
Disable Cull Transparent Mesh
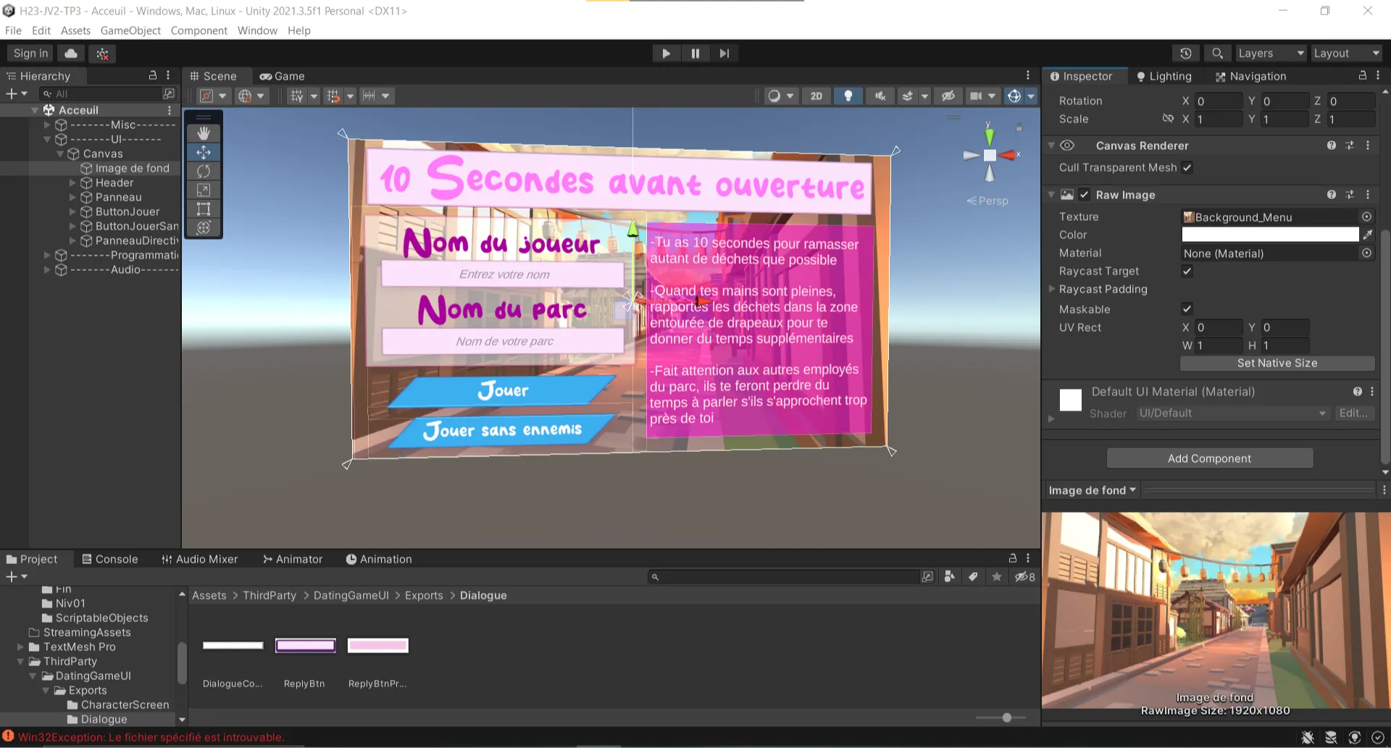click(1187, 167)
